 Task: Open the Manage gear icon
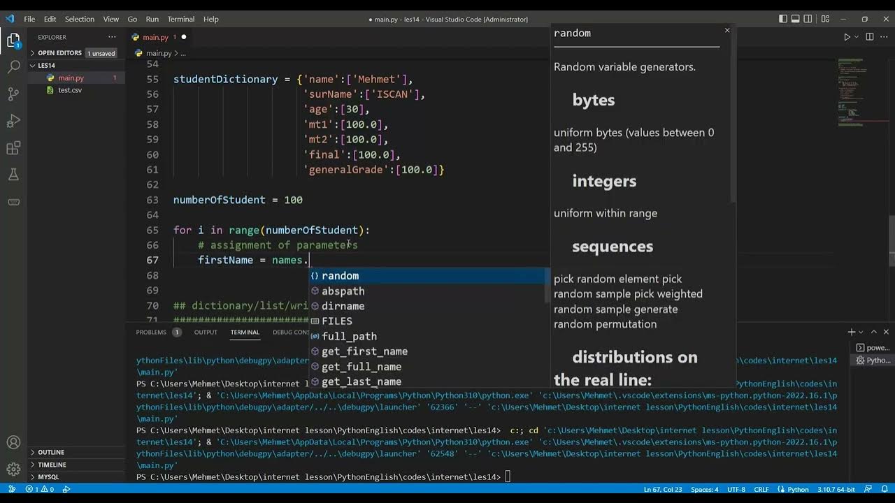(x=13, y=469)
